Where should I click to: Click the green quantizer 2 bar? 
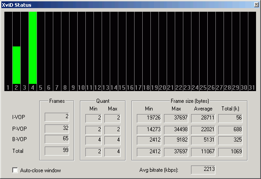click(x=16, y=65)
